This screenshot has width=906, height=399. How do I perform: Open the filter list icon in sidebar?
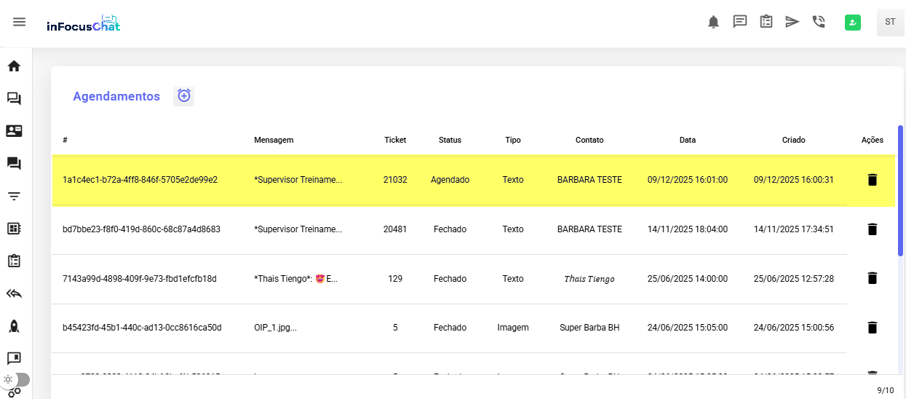click(14, 196)
